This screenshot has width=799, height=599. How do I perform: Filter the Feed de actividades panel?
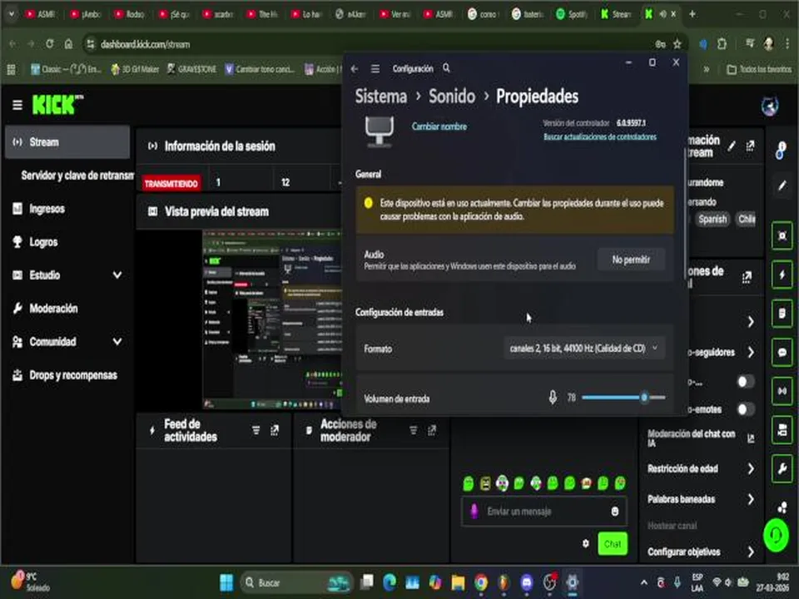point(256,430)
